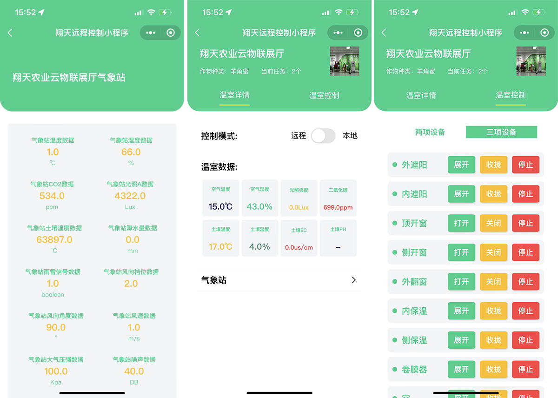Tap the circular capsule close icon top right
Image resolution: width=558 pixels, height=398 pixels.
(544, 33)
